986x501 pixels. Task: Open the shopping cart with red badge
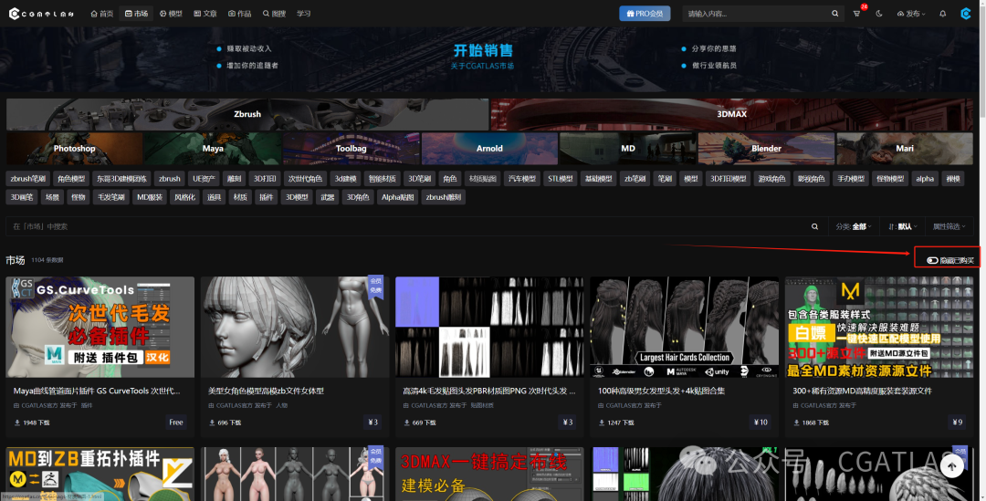[x=856, y=13]
